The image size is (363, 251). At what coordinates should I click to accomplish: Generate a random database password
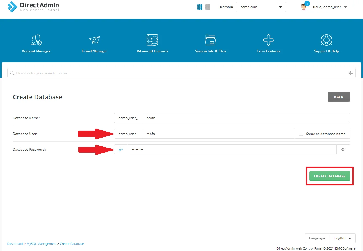tap(121, 150)
